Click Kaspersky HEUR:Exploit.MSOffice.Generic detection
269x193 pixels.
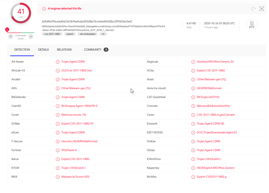pyautogui.click(x=216, y=168)
